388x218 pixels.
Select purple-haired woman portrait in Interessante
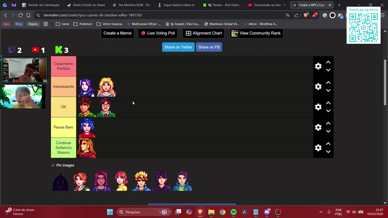coord(86,87)
